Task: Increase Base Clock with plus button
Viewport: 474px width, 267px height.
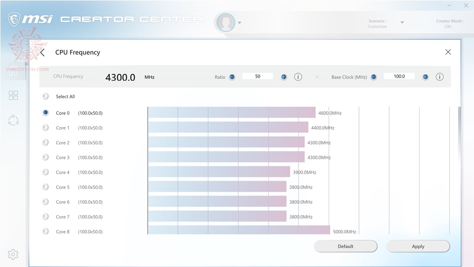Action: (425, 77)
